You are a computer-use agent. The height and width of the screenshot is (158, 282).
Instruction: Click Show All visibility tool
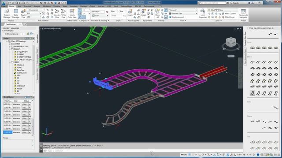pyautogui.click(x=157, y=14)
